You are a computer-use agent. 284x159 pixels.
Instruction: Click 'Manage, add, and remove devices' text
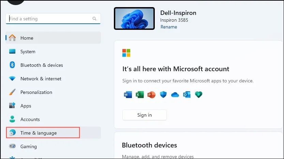point(158,157)
